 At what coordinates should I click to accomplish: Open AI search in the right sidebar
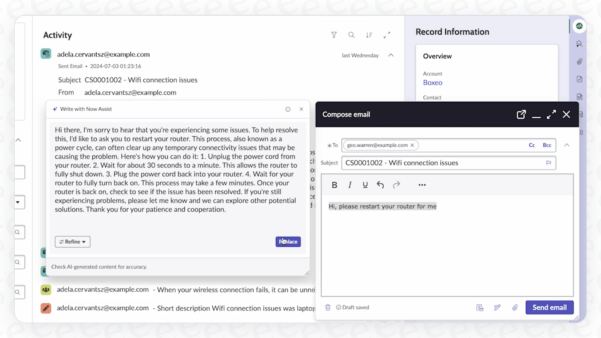click(580, 44)
